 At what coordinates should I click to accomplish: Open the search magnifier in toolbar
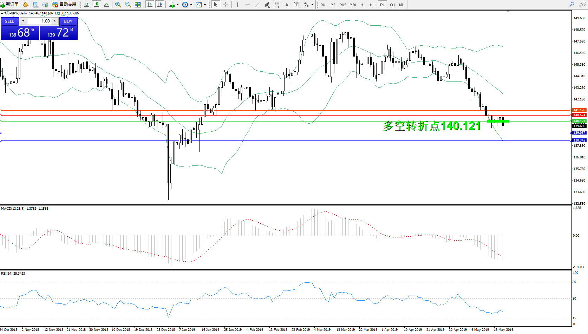571,5
